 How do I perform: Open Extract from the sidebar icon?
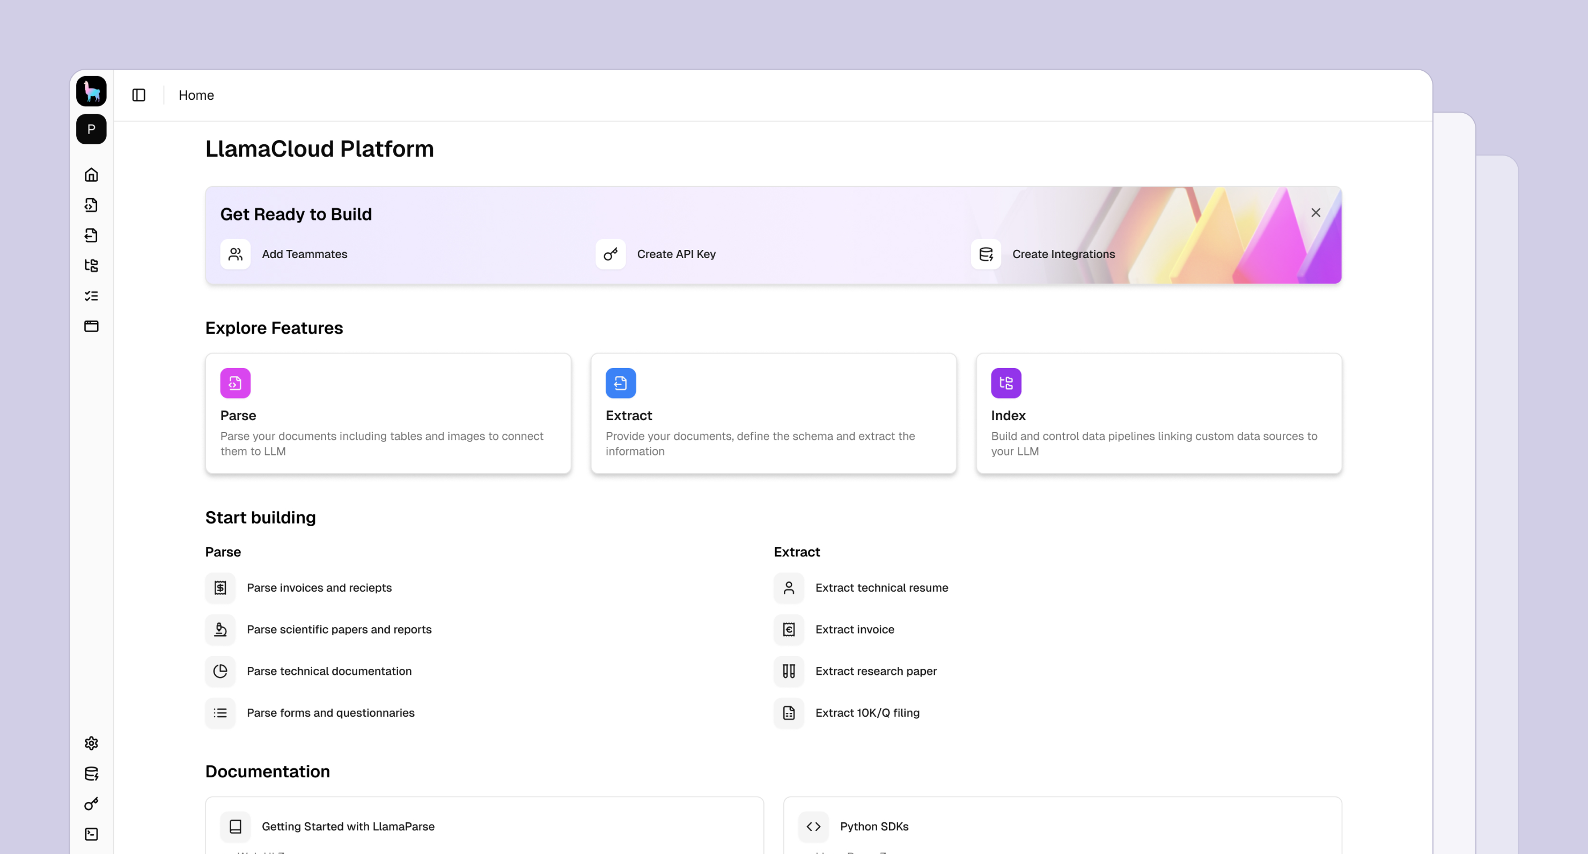(x=91, y=235)
